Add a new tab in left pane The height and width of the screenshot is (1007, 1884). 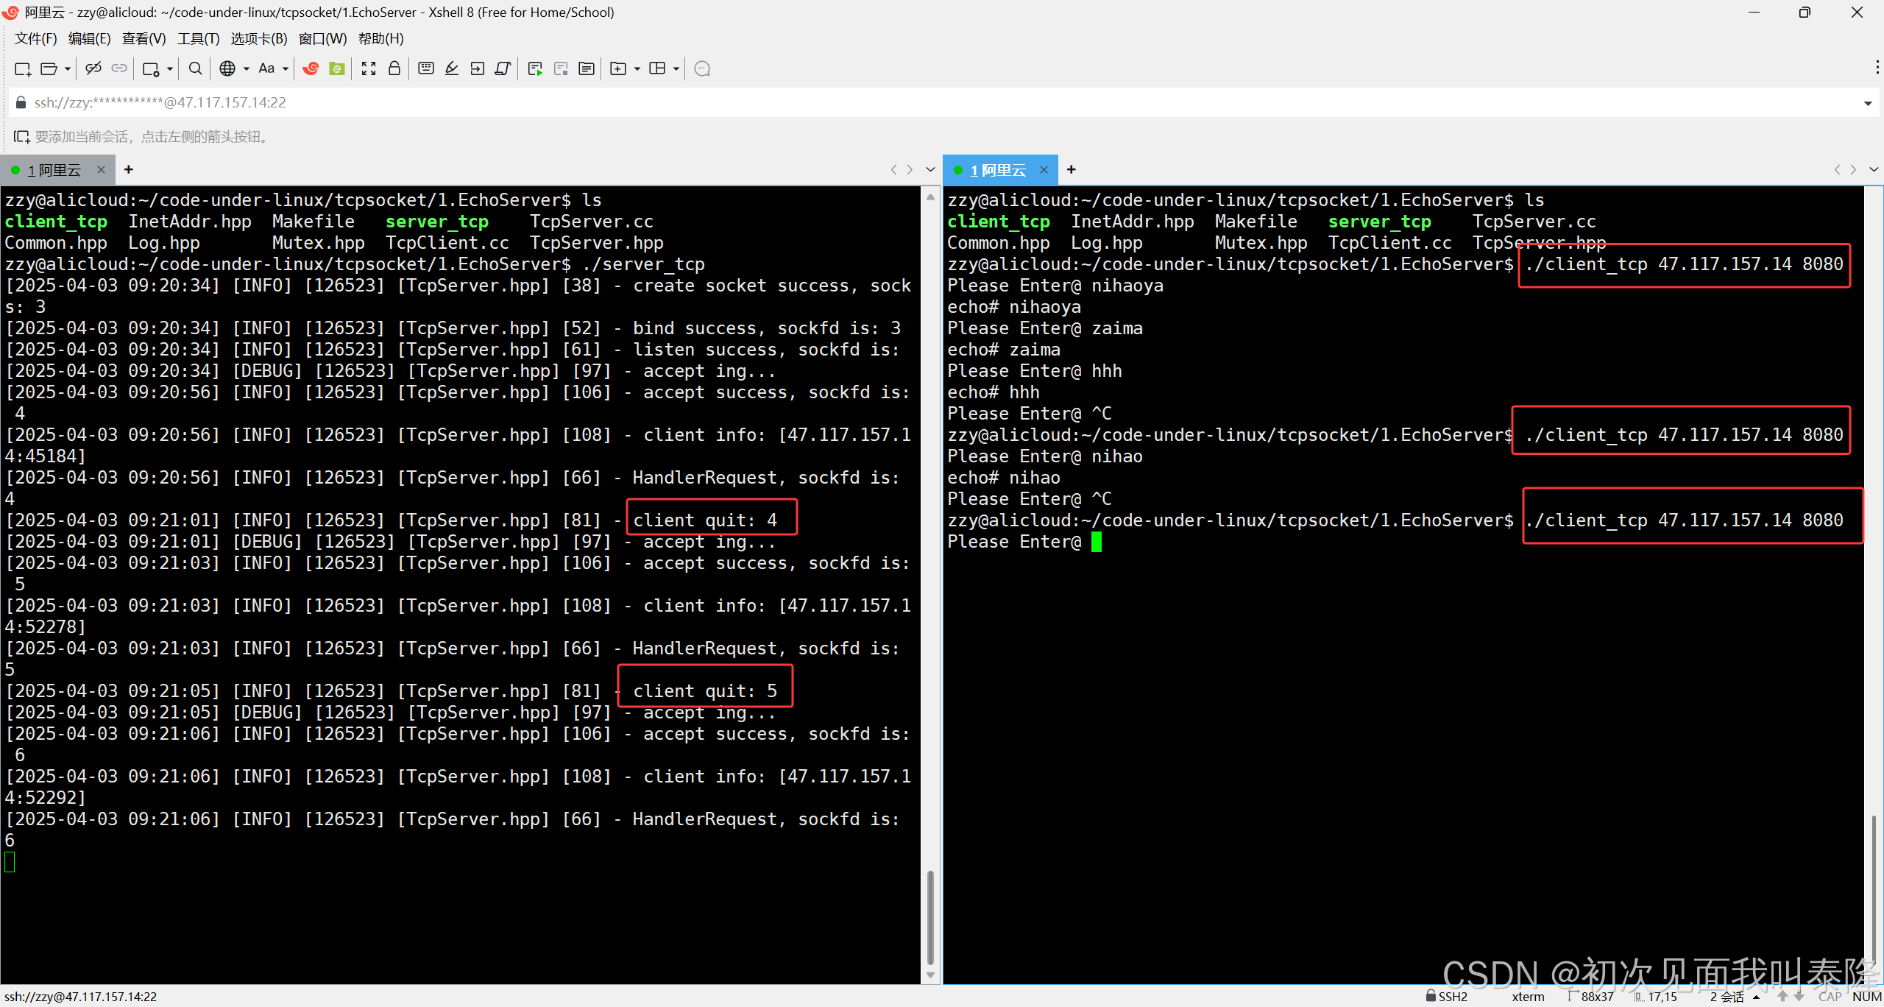(129, 170)
